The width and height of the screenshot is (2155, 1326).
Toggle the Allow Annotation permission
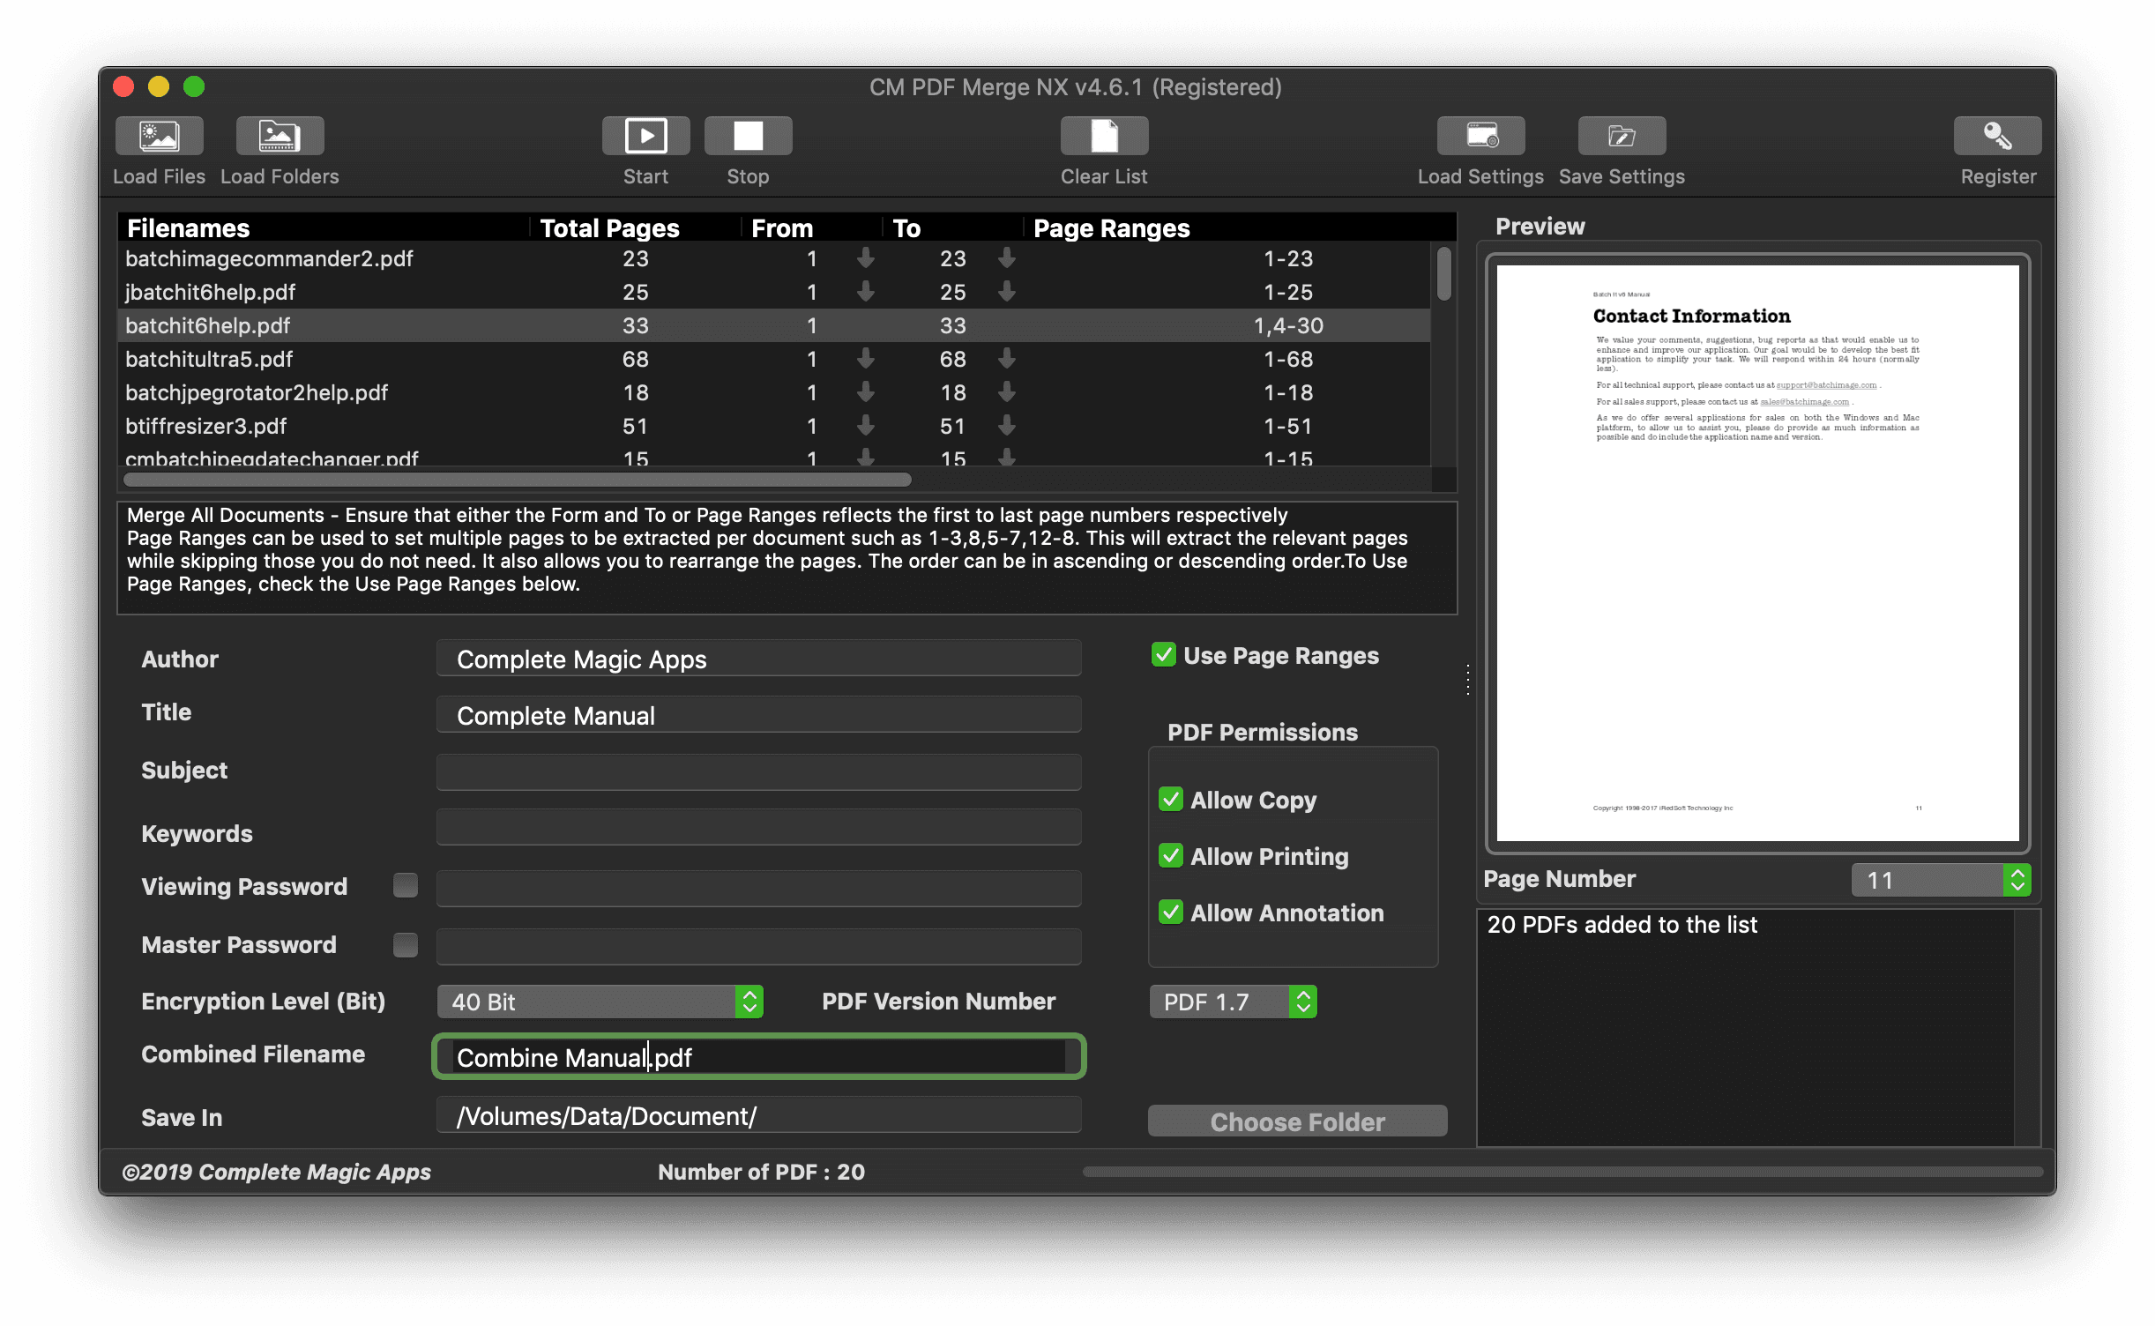[1170, 913]
